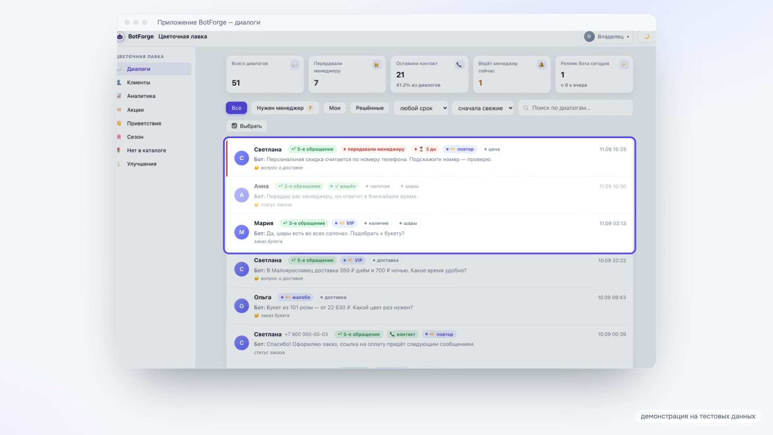Click VIP tag in Мария's row
Viewport: 773px width, 435px height.
point(345,223)
